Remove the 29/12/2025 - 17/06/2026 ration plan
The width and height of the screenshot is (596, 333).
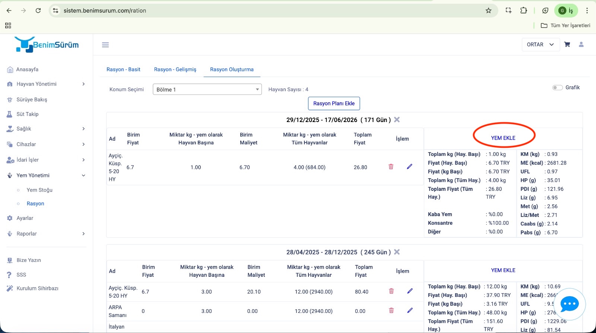click(x=397, y=120)
